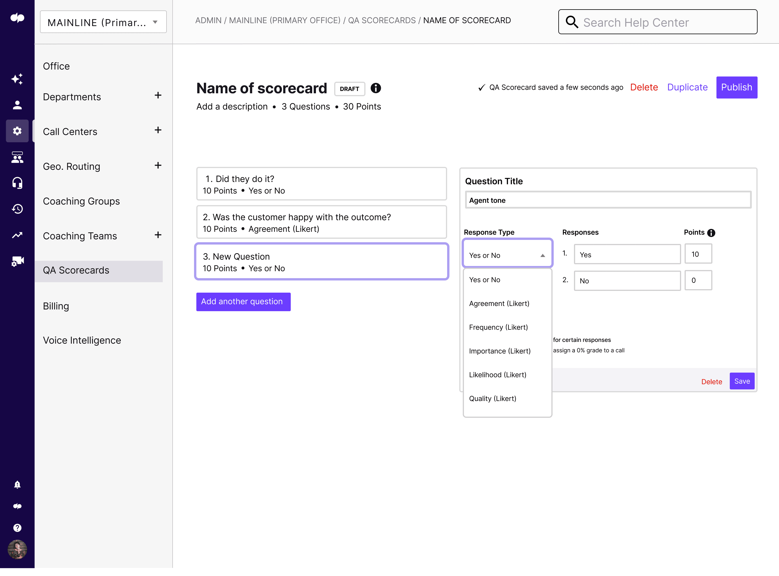779x576 pixels.
Task: Expand the Departments section
Action: [x=158, y=95]
